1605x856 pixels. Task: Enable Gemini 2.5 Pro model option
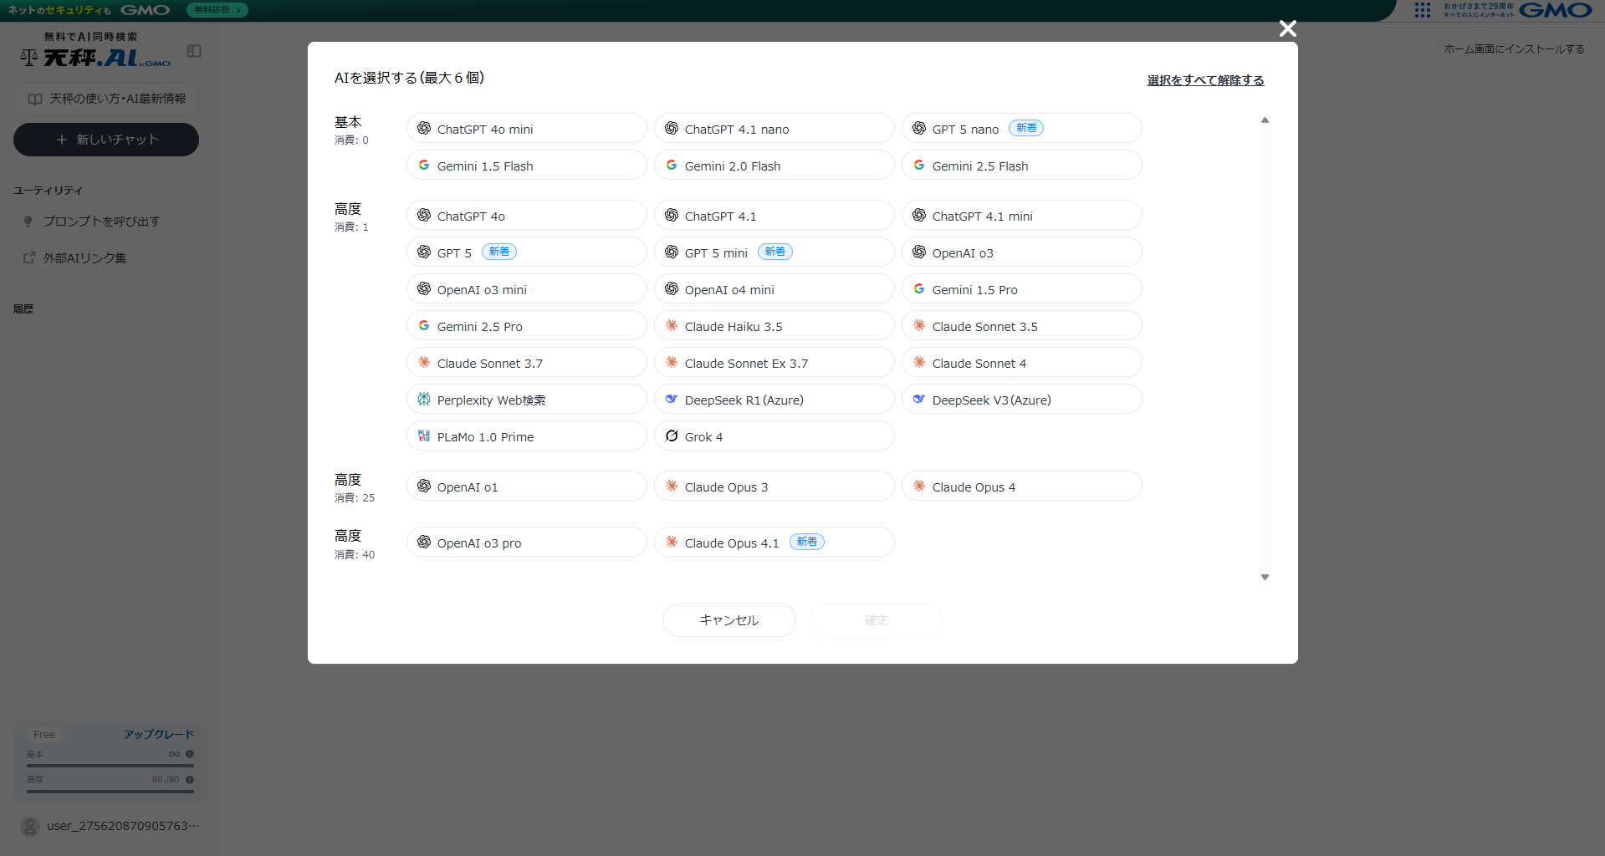point(526,326)
